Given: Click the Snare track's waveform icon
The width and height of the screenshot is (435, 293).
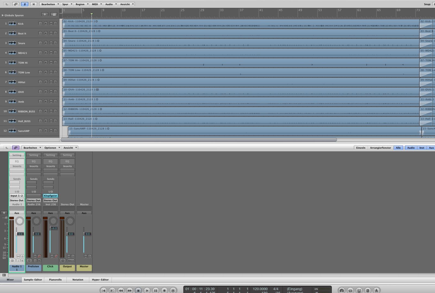Looking at the screenshot, I should [12, 43].
